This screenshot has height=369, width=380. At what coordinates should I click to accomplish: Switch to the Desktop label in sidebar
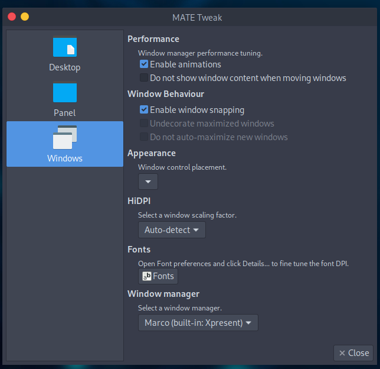click(65, 67)
